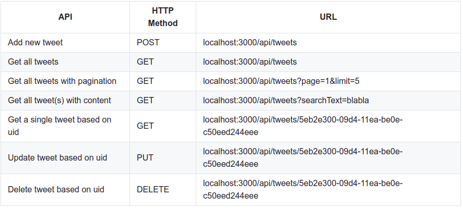Click the Add new tweet URL
The width and height of the screenshot is (463, 208).
coord(250,43)
